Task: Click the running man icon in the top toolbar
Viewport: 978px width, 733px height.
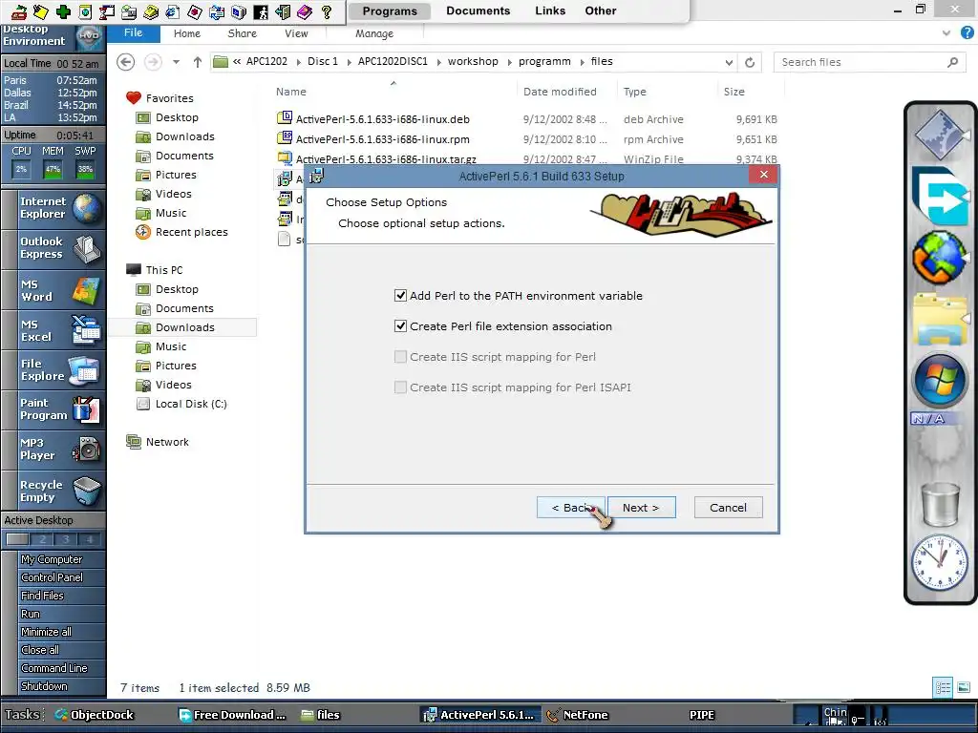Action: [x=261, y=11]
